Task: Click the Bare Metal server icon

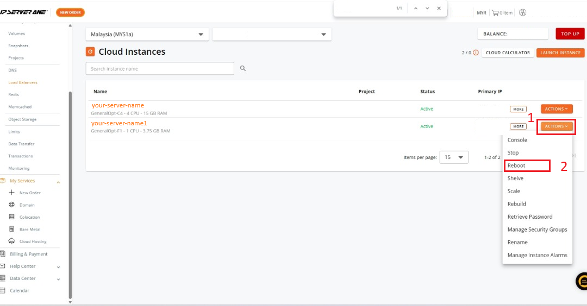Action: [12, 229]
